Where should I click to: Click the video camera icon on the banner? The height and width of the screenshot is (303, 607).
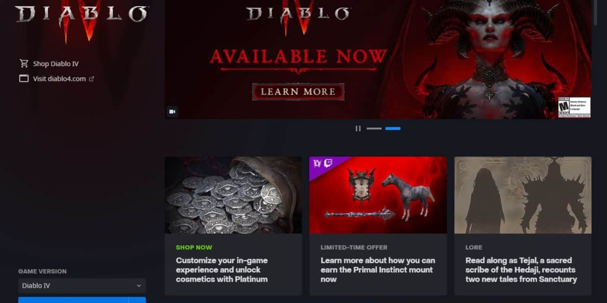pos(172,112)
